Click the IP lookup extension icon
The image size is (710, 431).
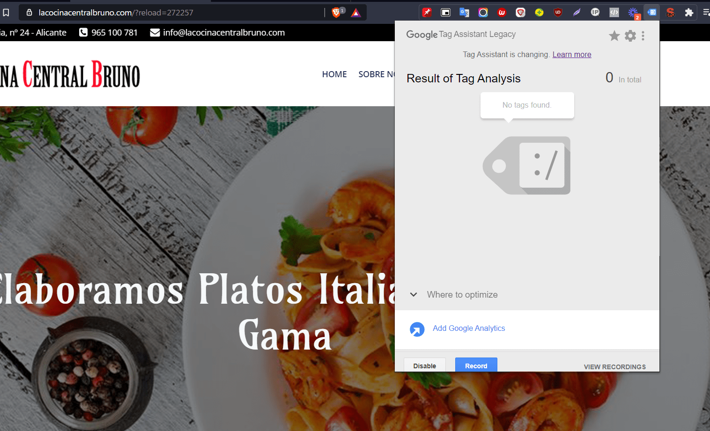595,13
